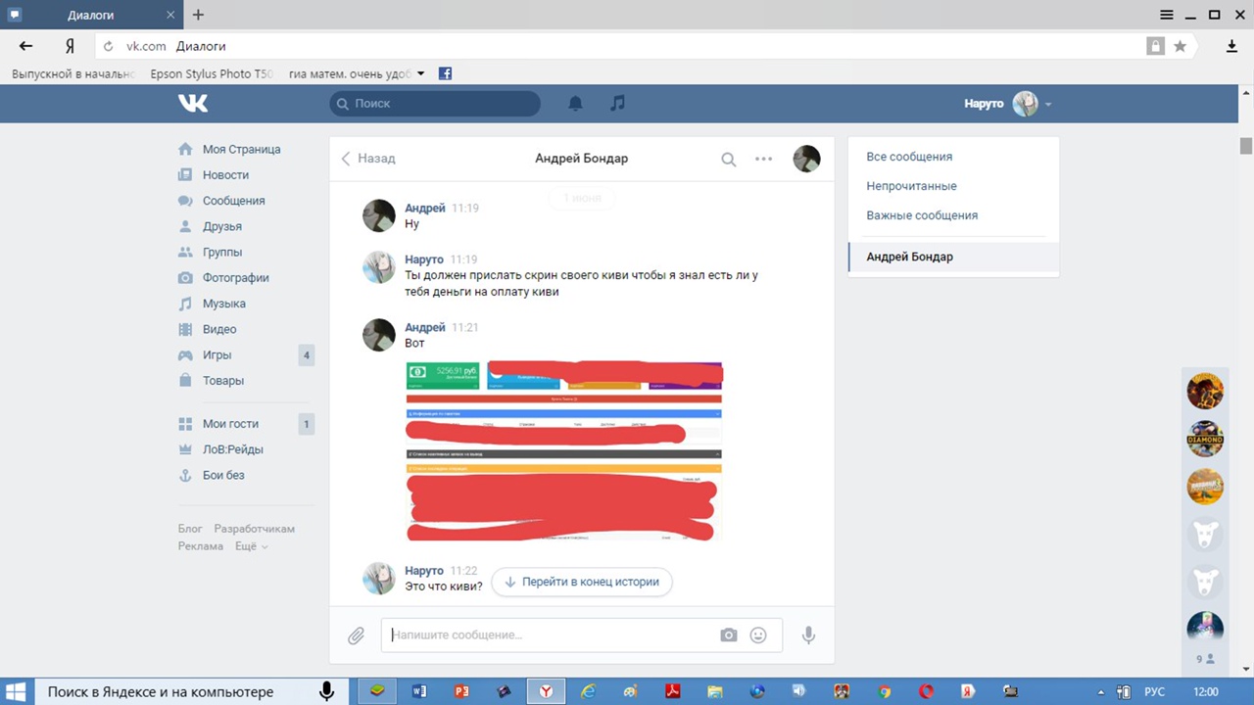This screenshot has height=705, width=1254.
Task: Go back using the Назад link
Action: [x=368, y=159]
